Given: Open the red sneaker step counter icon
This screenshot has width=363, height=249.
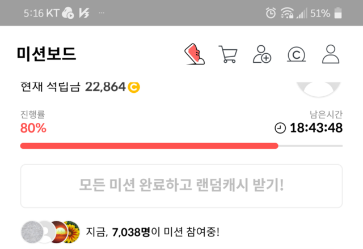Looking at the screenshot, I should 195,54.
